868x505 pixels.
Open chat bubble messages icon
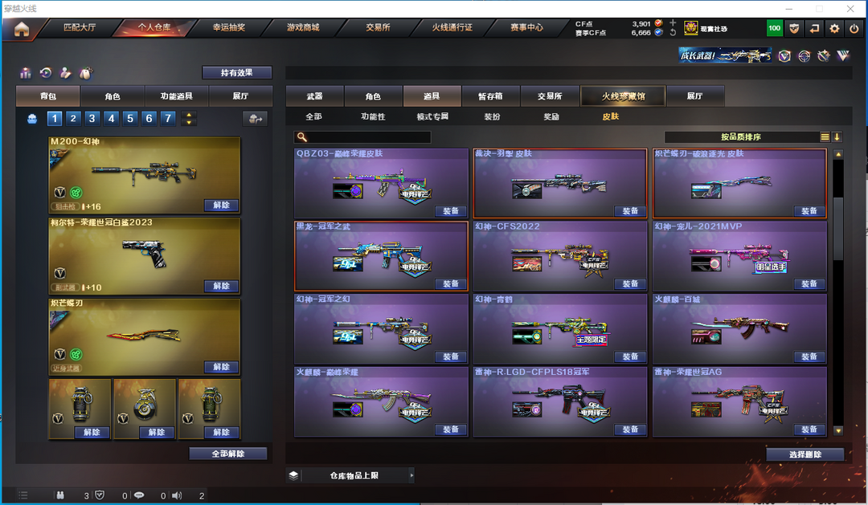pos(139,495)
